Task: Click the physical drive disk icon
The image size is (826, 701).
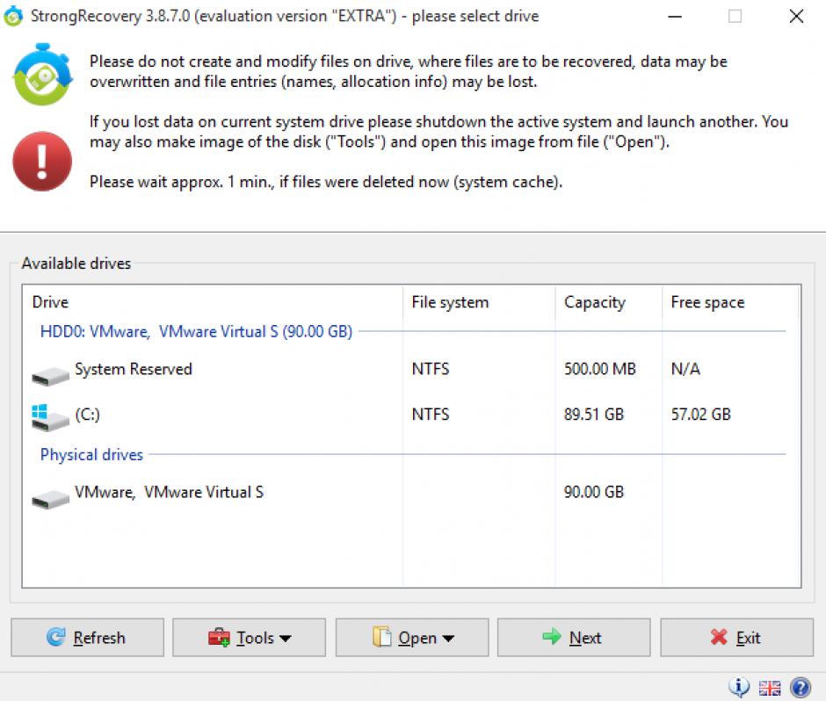Action: 51,499
